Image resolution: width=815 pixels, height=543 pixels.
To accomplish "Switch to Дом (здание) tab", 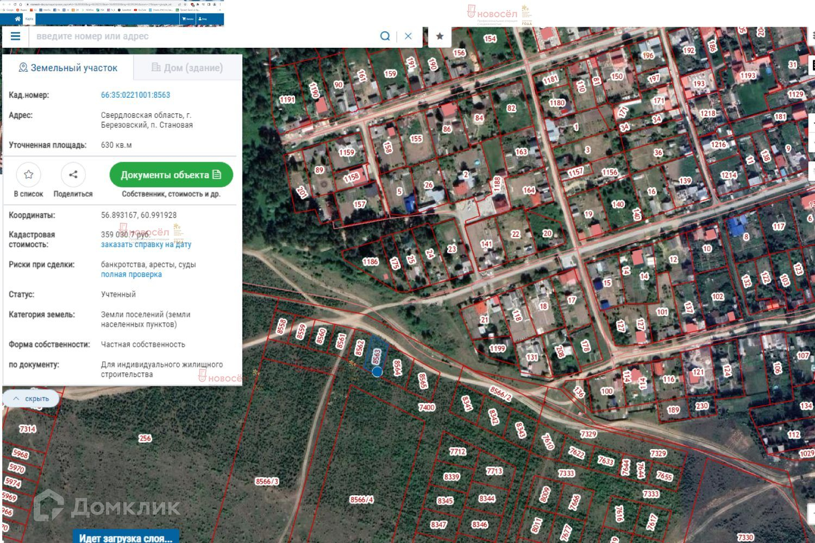I will (187, 68).
